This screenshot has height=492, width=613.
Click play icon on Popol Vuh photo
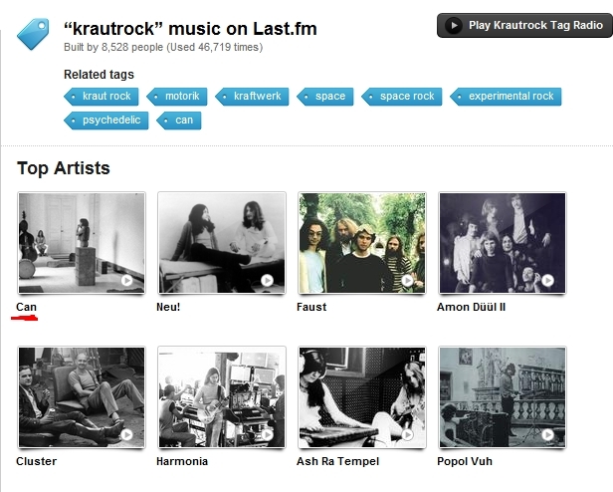click(547, 434)
